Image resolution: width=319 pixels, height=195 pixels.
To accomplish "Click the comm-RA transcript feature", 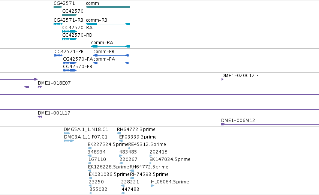I will [111, 46].
